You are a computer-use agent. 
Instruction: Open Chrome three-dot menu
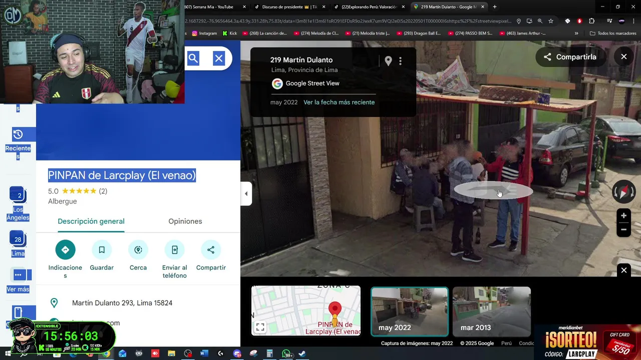click(x=634, y=21)
